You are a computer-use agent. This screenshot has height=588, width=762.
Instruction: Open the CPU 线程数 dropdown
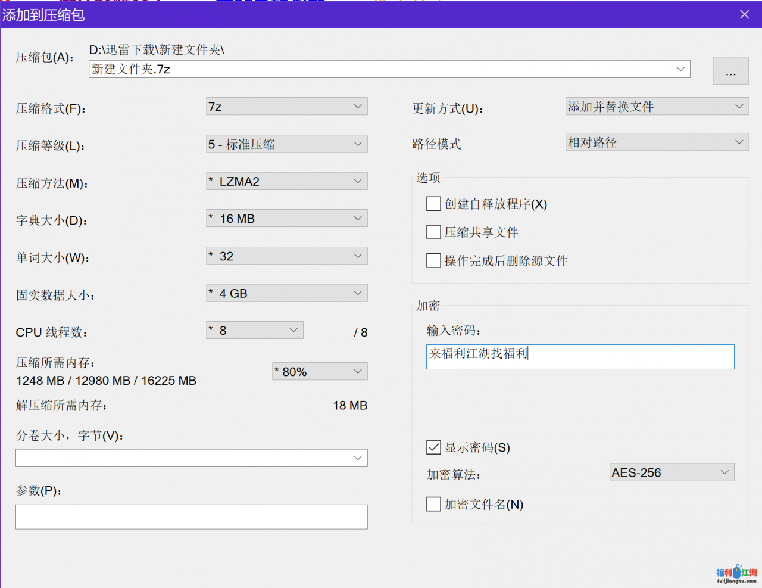point(255,331)
